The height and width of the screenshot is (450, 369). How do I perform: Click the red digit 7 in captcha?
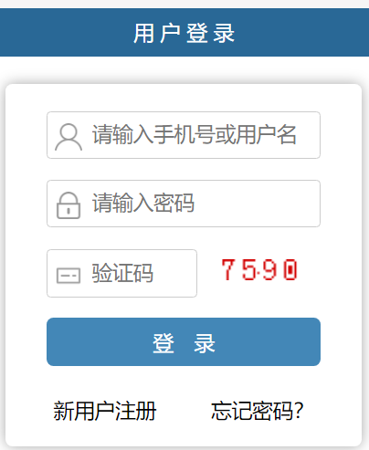227,269
